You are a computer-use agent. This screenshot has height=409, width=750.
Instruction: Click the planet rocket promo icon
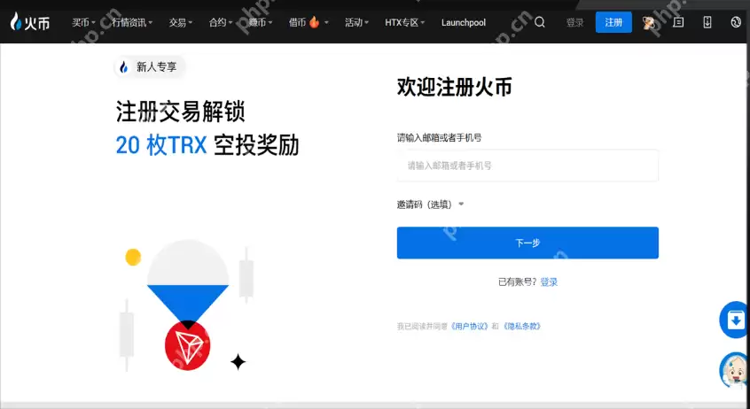coord(649,22)
